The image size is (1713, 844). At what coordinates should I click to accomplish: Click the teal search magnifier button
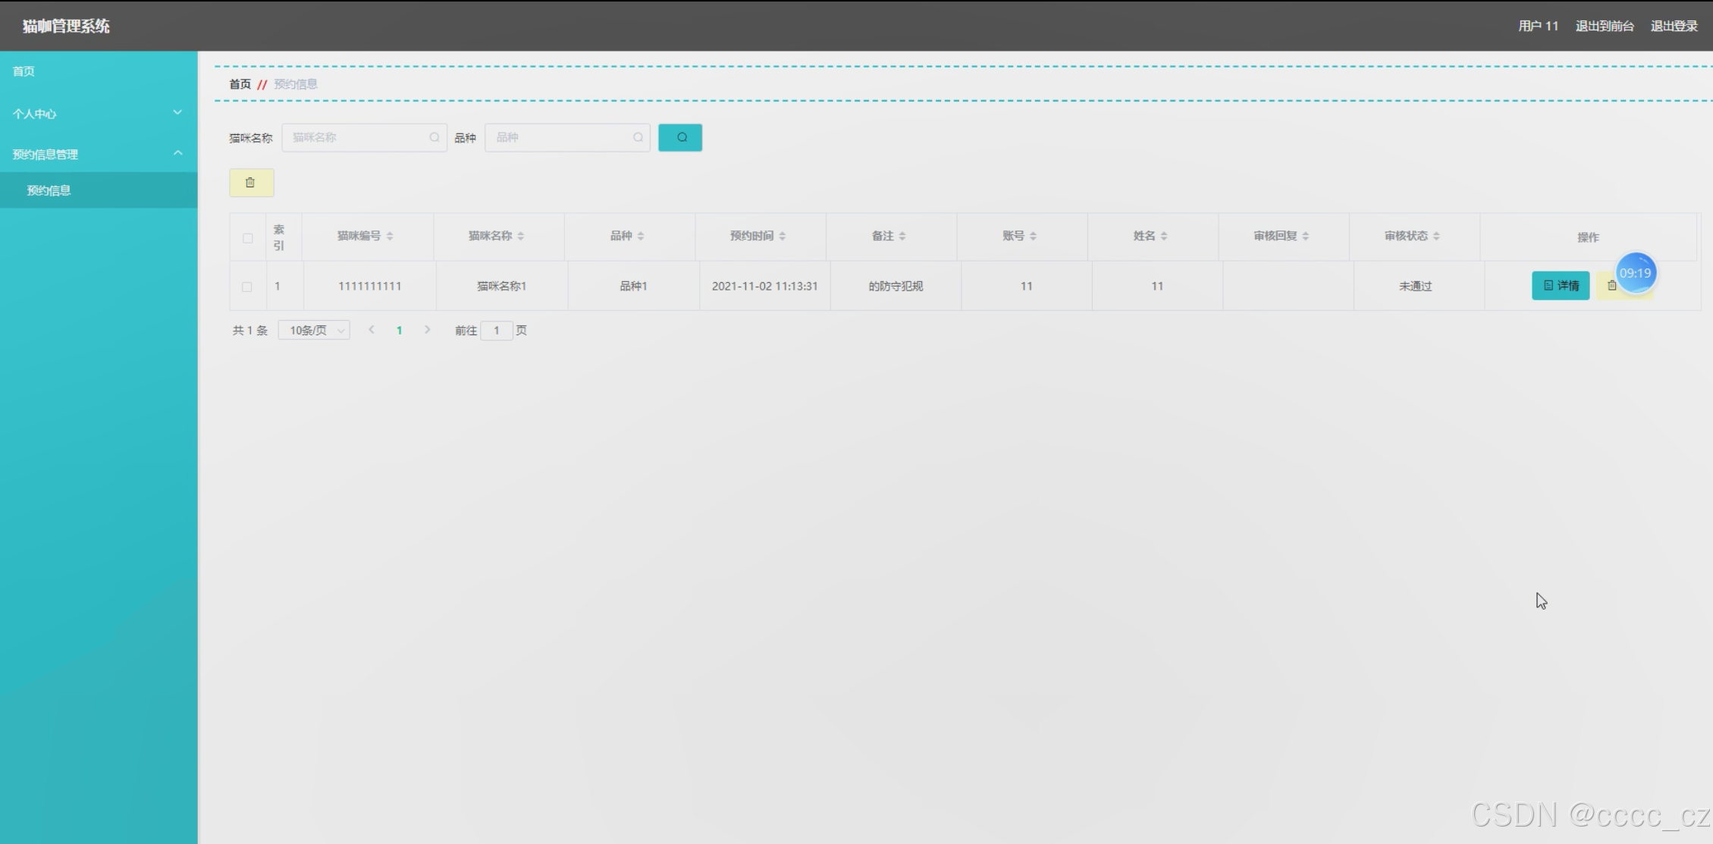(x=679, y=137)
